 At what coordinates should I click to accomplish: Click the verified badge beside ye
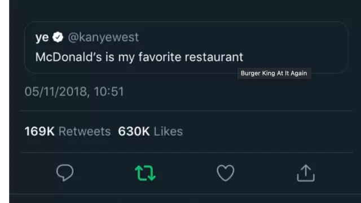pos(58,37)
